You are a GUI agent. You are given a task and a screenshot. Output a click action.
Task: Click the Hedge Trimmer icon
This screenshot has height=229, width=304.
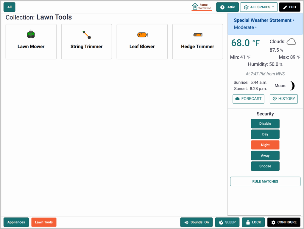[198, 35]
